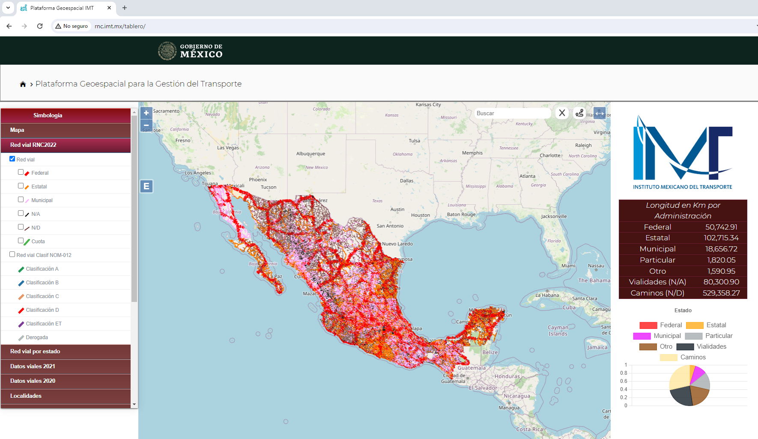Click the No seguro security label
The image size is (758, 439).
coord(72,26)
